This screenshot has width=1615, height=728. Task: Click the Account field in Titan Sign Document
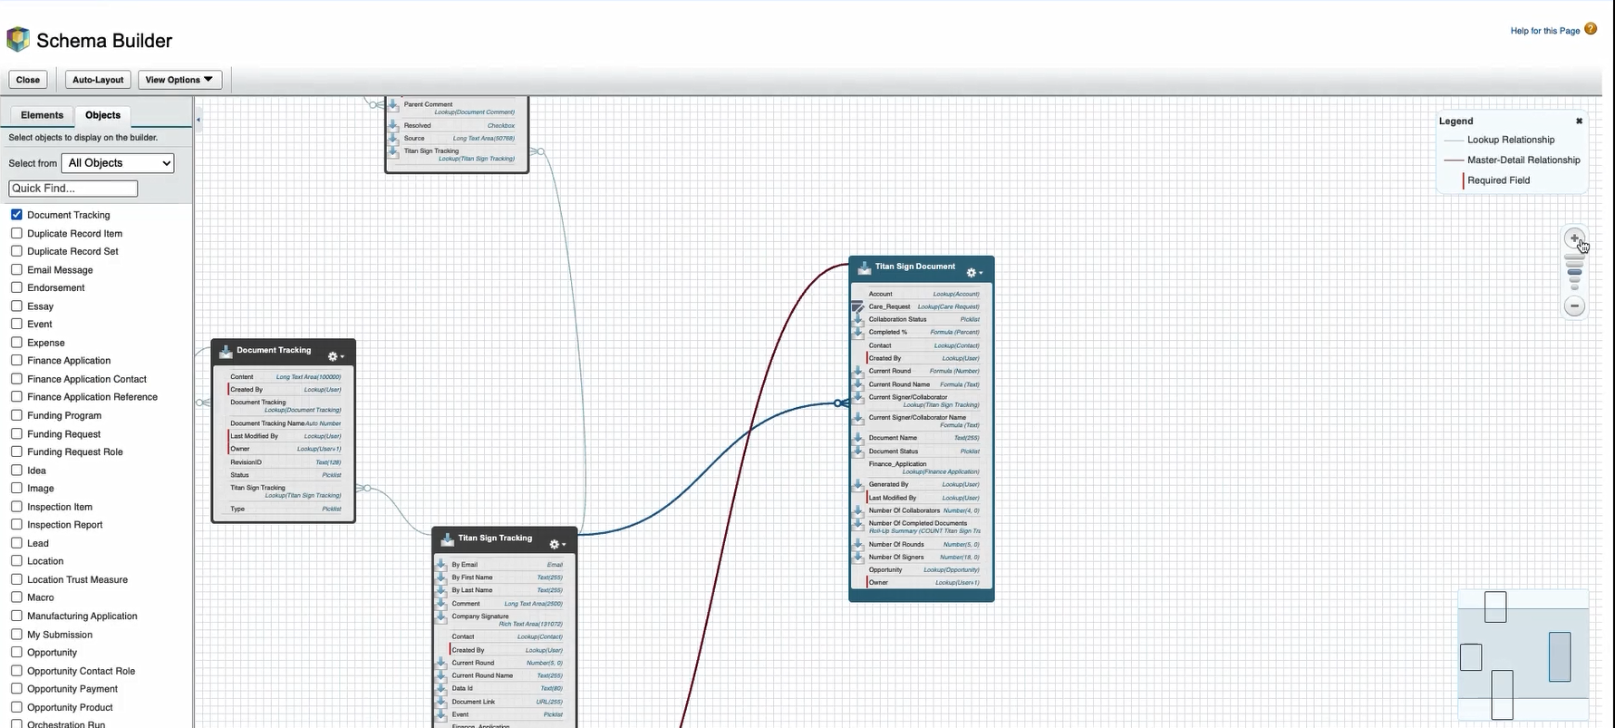pos(924,294)
